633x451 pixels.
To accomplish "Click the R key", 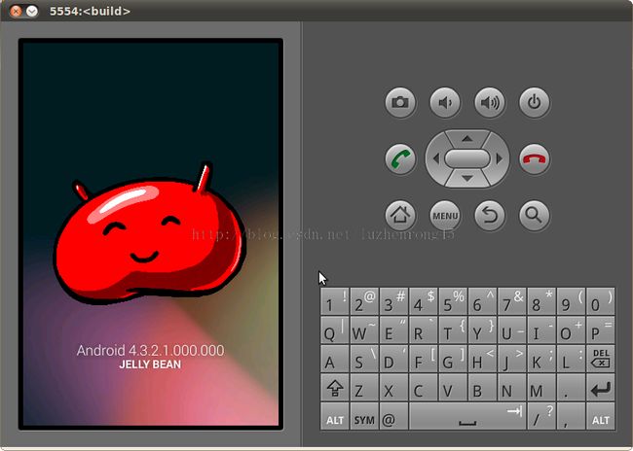I will [423, 330].
